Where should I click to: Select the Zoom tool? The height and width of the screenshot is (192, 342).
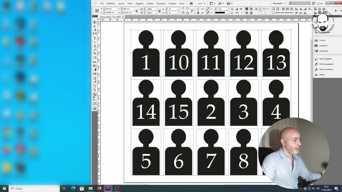pyautogui.click(x=95, y=90)
